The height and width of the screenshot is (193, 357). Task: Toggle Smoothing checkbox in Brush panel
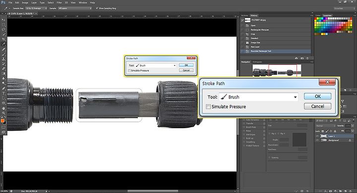pyautogui.click(x=244, y=142)
